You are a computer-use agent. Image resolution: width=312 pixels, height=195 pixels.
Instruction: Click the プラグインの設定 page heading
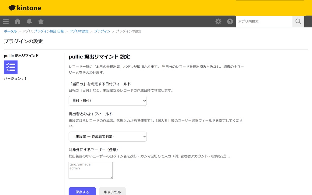coord(23,41)
